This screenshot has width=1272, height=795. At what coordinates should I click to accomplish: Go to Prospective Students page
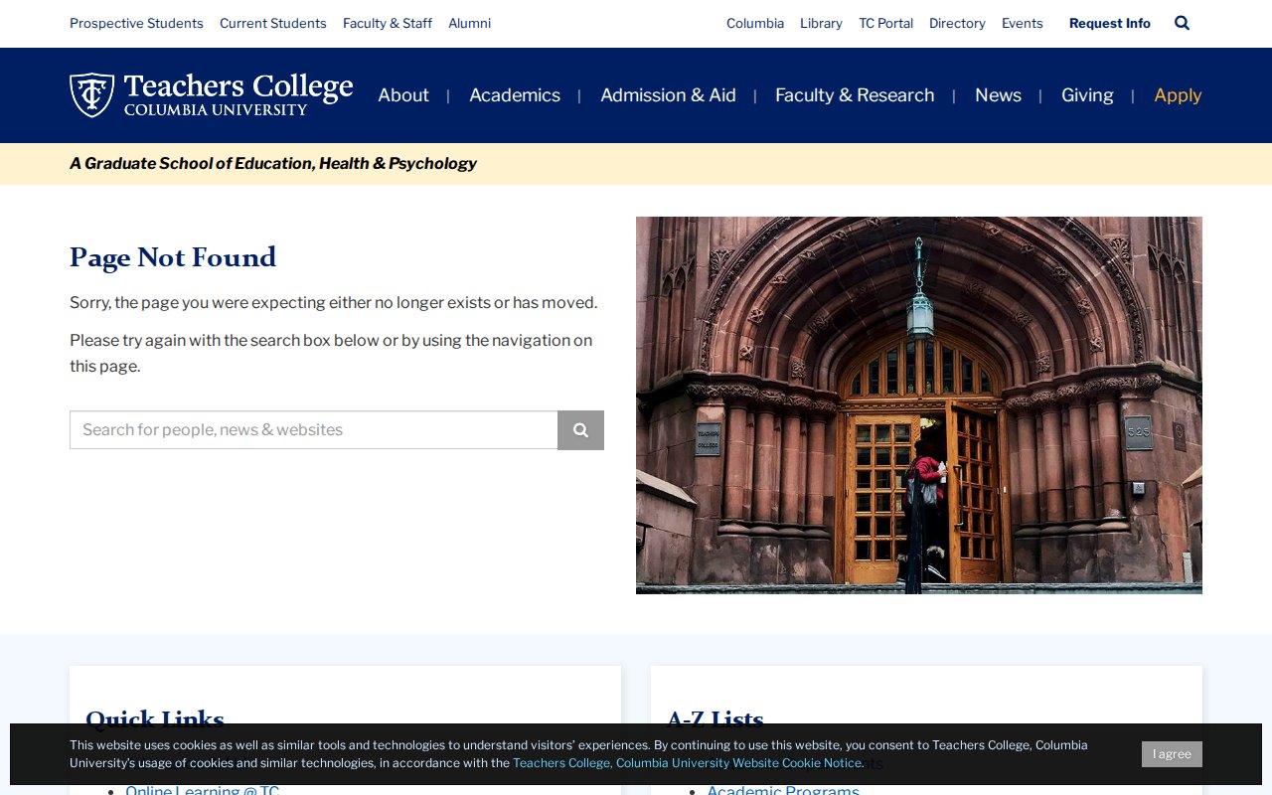coord(136,23)
